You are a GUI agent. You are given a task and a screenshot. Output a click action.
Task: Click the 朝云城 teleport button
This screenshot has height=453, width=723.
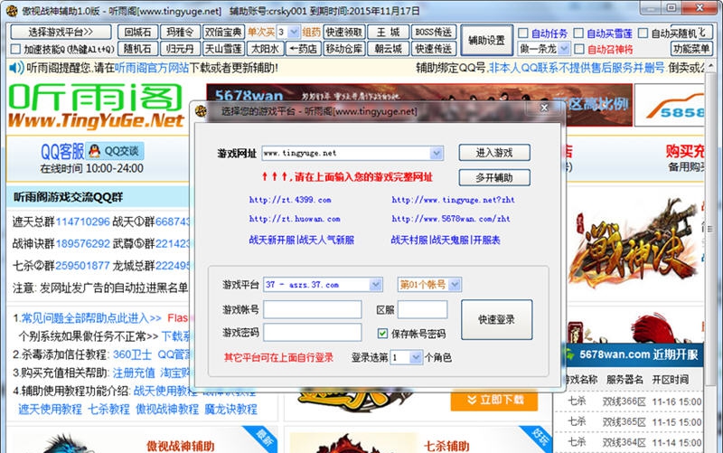(389, 49)
